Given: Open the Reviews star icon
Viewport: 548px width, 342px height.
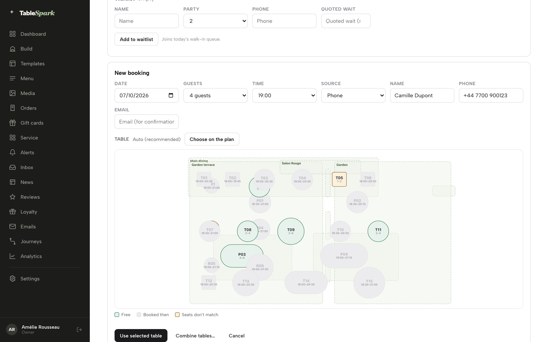Looking at the screenshot, I should coord(13,197).
